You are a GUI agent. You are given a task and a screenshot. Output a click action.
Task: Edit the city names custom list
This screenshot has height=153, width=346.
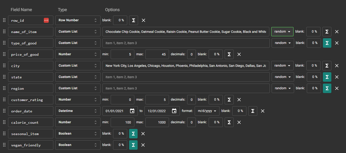[x=186, y=65]
